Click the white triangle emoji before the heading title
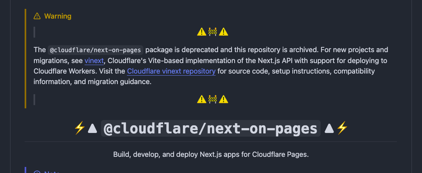This screenshot has height=173, width=422. pyautogui.click(x=92, y=128)
